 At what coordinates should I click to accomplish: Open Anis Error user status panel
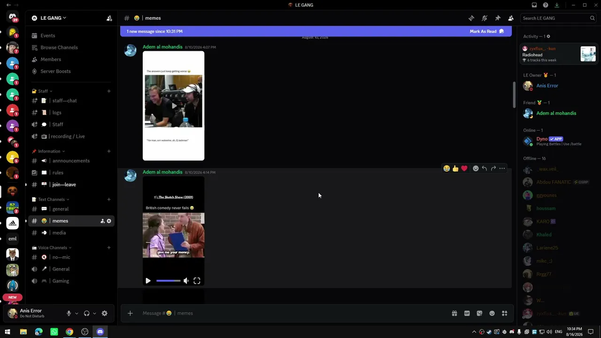pyautogui.click(x=34, y=313)
